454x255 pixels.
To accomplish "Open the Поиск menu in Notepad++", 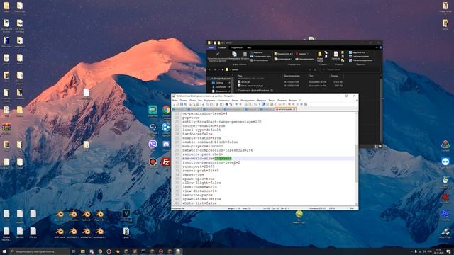I will (x=192, y=101).
